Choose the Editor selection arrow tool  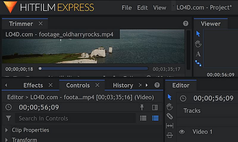tap(170, 97)
